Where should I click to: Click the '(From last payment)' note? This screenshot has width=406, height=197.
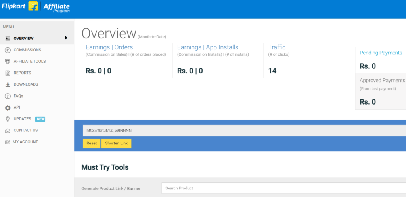coord(378,89)
